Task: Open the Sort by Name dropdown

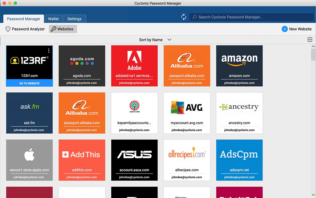Action: pos(151,40)
